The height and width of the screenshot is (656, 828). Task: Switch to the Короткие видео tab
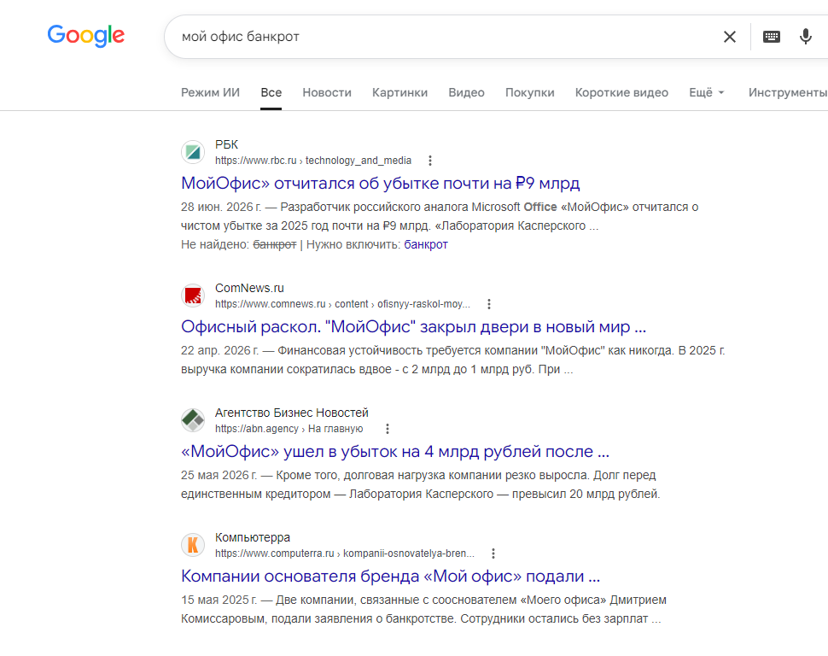click(621, 92)
